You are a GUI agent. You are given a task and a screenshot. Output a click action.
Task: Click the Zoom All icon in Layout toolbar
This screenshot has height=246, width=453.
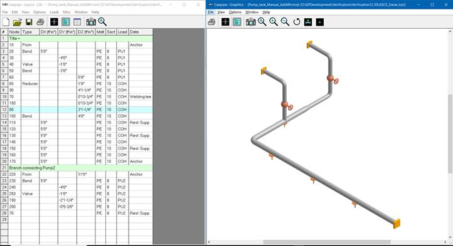[x=102, y=22]
